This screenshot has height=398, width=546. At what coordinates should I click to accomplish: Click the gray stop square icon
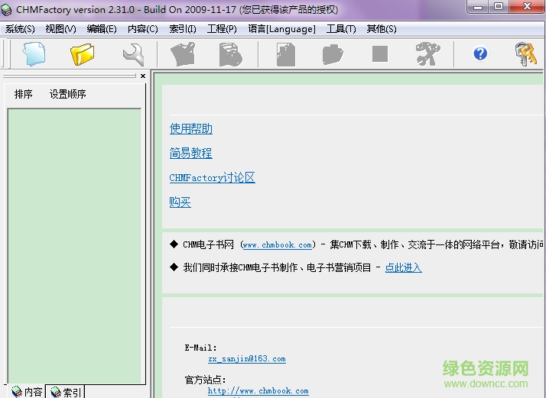tap(380, 54)
